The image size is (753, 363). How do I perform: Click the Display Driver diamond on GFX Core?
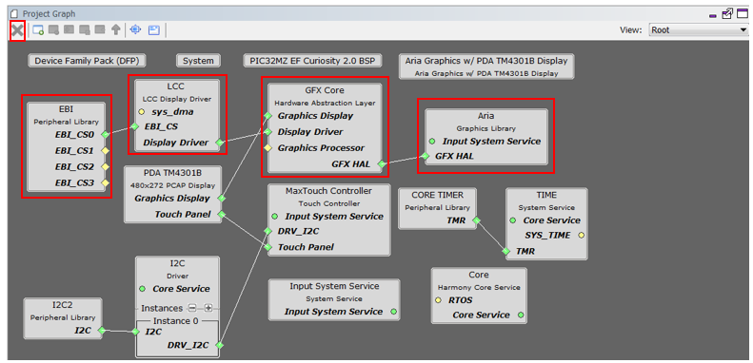pos(268,131)
